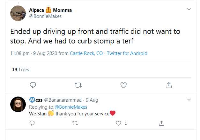Like the reply with 1 like

(x=118, y=123)
